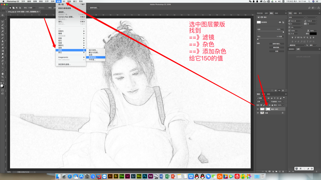Select the Horizontal Type tool
This screenshot has width=321, height=180.
3,64
